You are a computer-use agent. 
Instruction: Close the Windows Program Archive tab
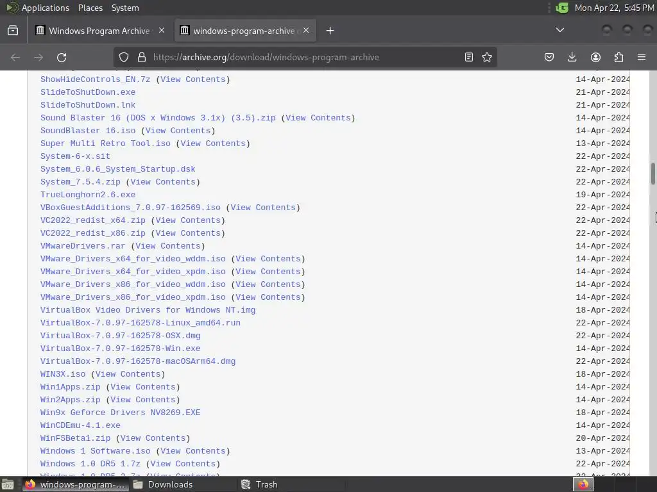tap(162, 31)
